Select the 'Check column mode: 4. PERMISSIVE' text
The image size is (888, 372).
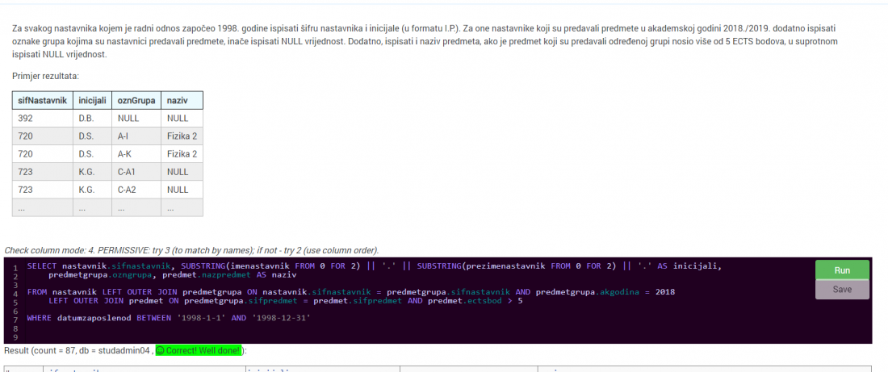191,250
